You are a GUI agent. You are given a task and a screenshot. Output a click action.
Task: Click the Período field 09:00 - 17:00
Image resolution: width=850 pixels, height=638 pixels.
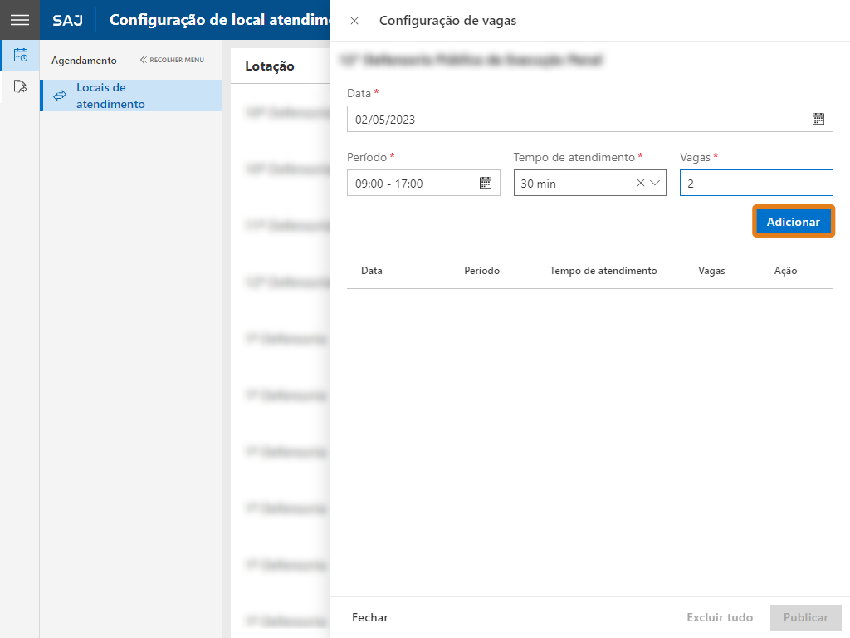tap(423, 183)
